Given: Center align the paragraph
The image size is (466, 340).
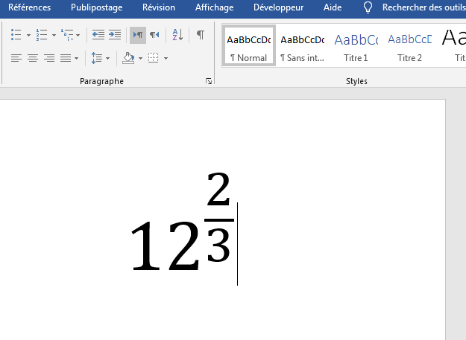Looking at the screenshot, I should (33, 58).
